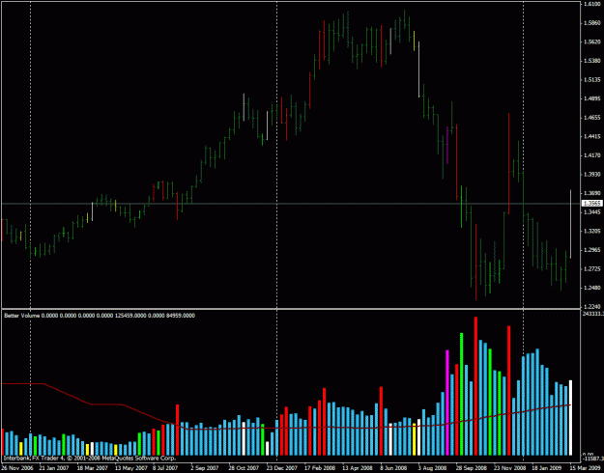The width and height of the screenshot is (604, 473).
Task: Click the 1.5135 price axis label
Action: point(592,80)
